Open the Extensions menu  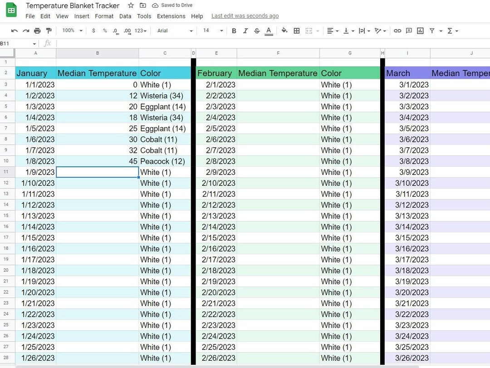tap(171, 16)
